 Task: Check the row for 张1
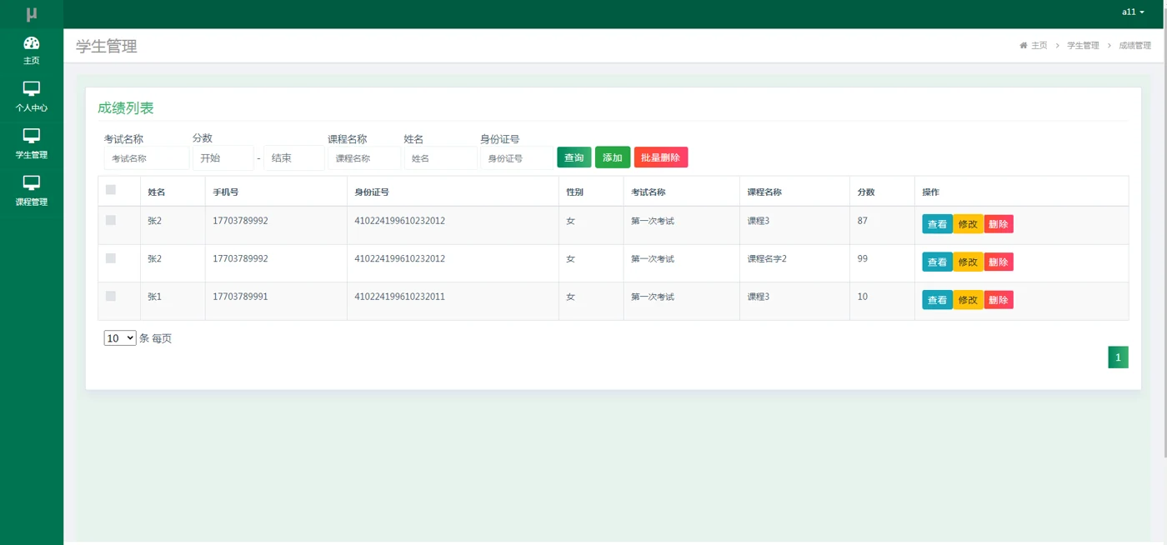pos(111,296)
